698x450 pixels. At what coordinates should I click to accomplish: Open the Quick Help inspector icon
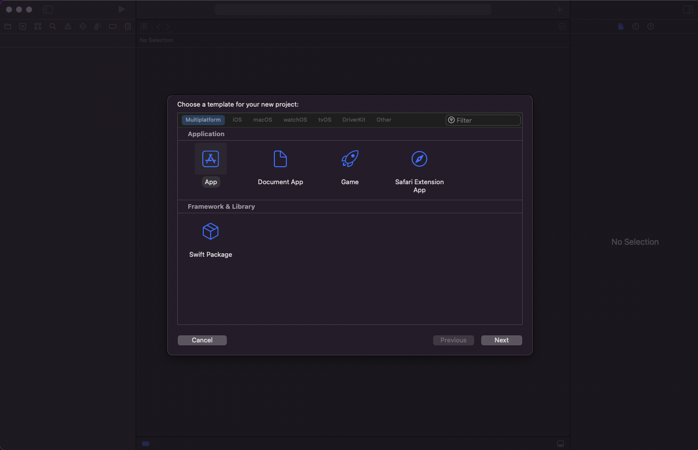pos(650,27)
